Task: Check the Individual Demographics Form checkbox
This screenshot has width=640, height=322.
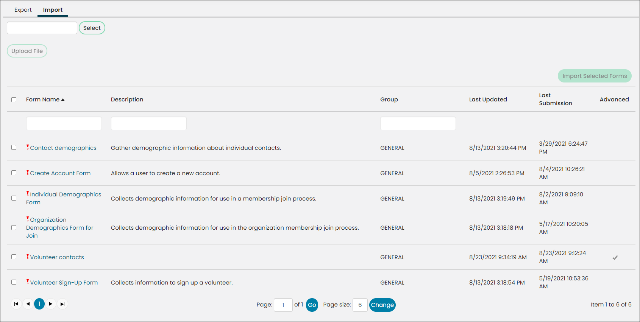Action: (14, 198)
